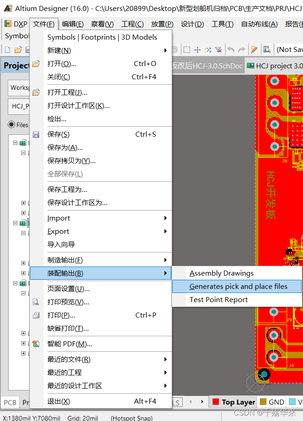Screen dimensions: 303x421
Task: Select the Files radio button
Action: point(11,124)
